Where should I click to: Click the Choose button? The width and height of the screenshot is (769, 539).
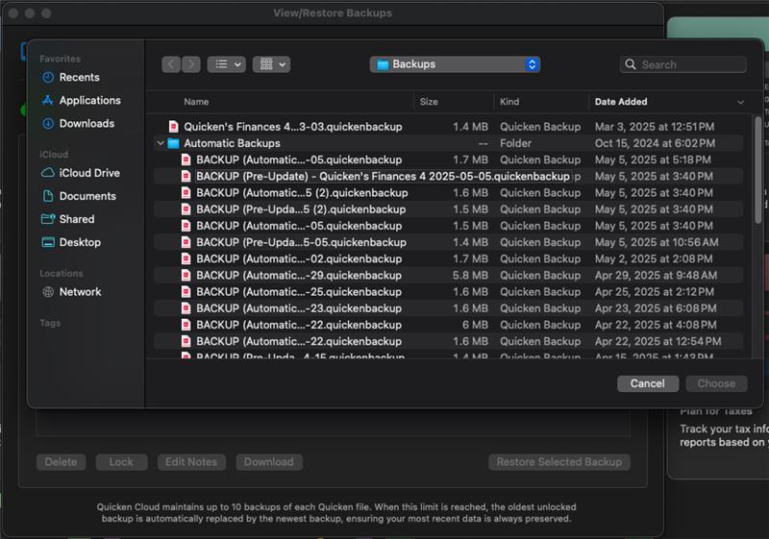716,383
